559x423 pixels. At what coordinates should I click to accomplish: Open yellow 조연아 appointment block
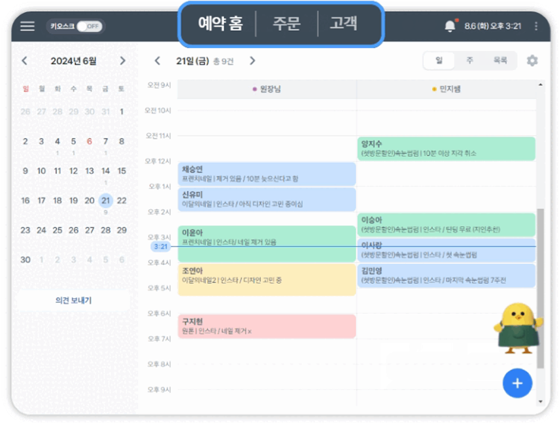(x=266, y=279)
